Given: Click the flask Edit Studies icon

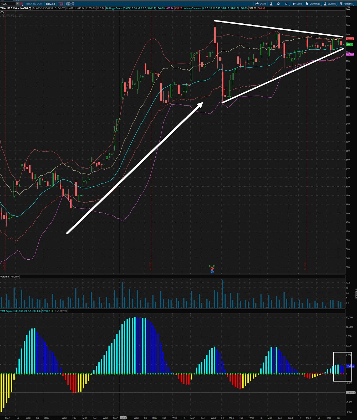Looking at the screenshot, I should [271, 4].
